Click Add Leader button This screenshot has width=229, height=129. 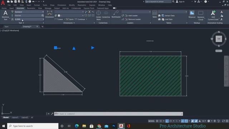[x=131, y=16]
